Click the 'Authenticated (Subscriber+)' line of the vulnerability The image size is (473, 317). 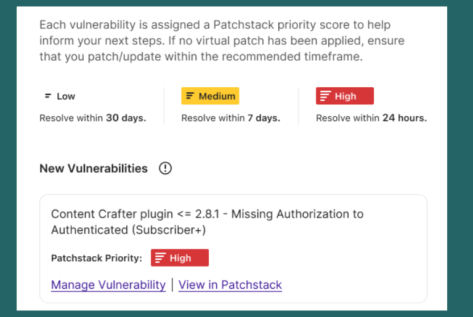[128, 230]
